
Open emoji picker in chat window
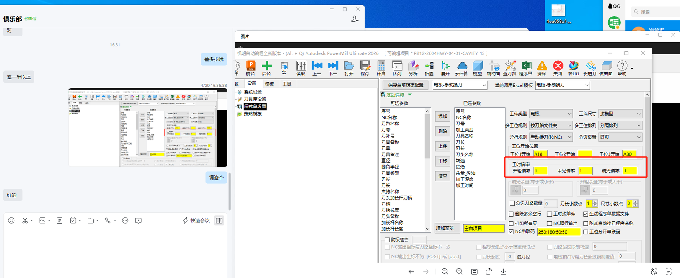(x=11, y=220)
